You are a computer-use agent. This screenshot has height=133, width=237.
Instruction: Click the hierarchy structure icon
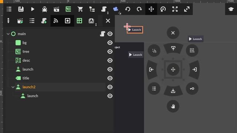tap(92, 9)
